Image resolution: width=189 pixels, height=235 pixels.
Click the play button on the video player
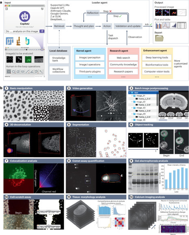(111, 113)
